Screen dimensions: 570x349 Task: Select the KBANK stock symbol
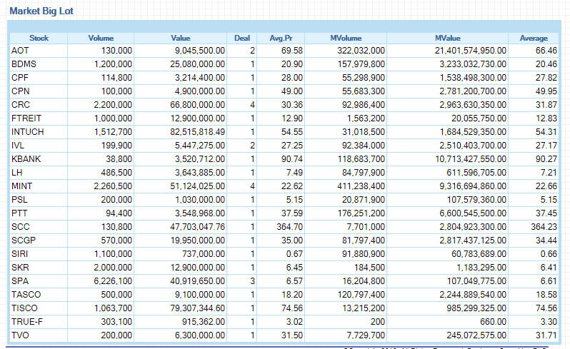(x=26, y=159)
